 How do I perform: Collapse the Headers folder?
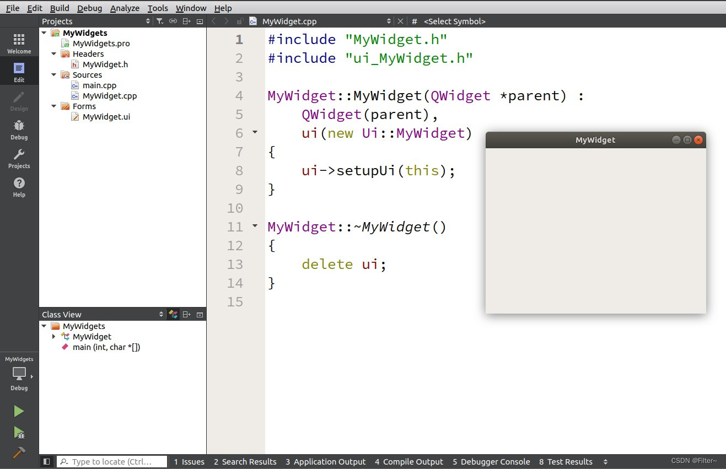click(x=54, y=54)
